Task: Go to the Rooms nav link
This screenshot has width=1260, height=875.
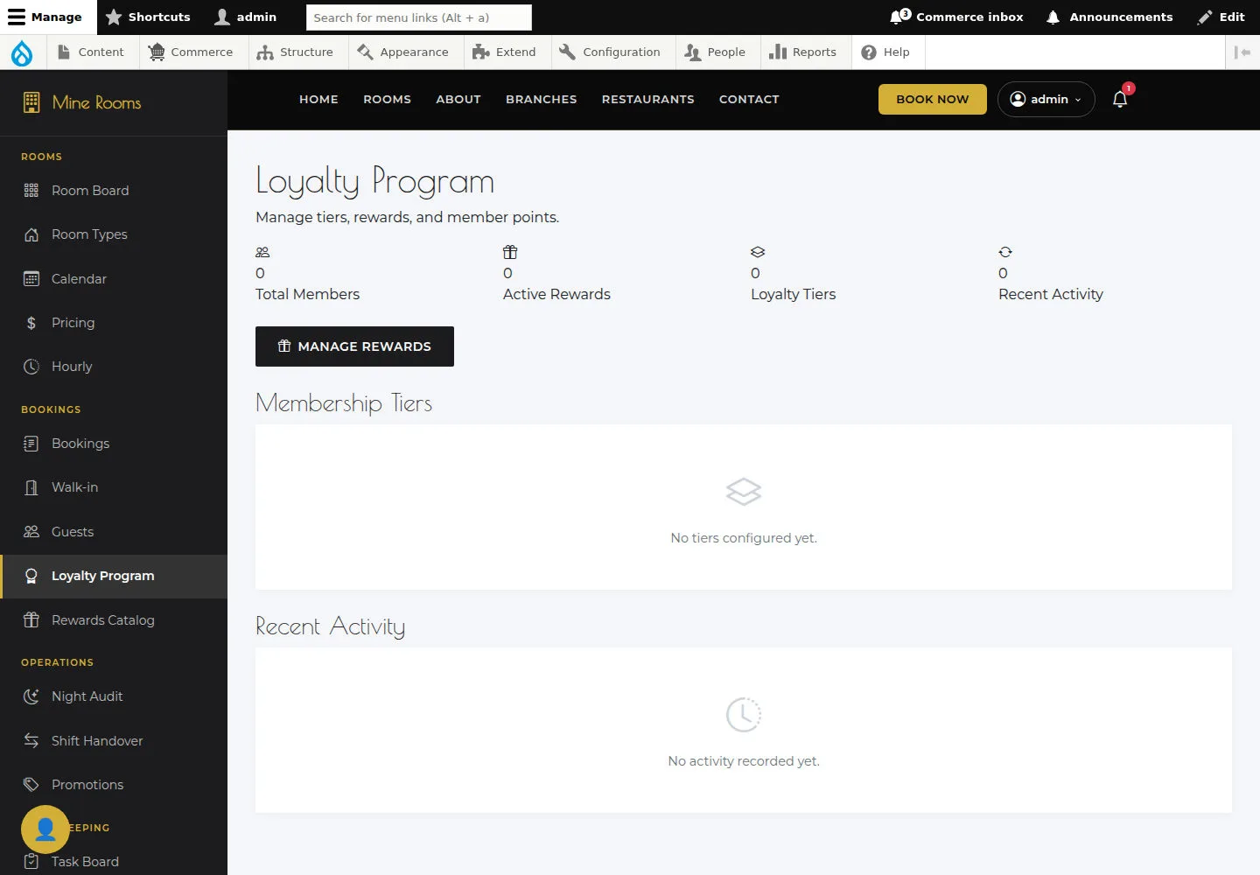Action: tap(387, 99)
